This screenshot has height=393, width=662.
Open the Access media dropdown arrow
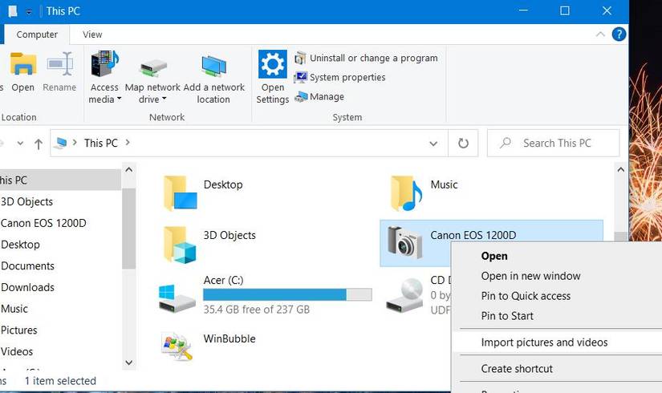(x=119, y=99)
